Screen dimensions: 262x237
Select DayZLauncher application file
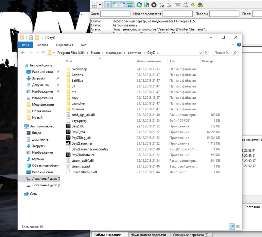point(82,144)
